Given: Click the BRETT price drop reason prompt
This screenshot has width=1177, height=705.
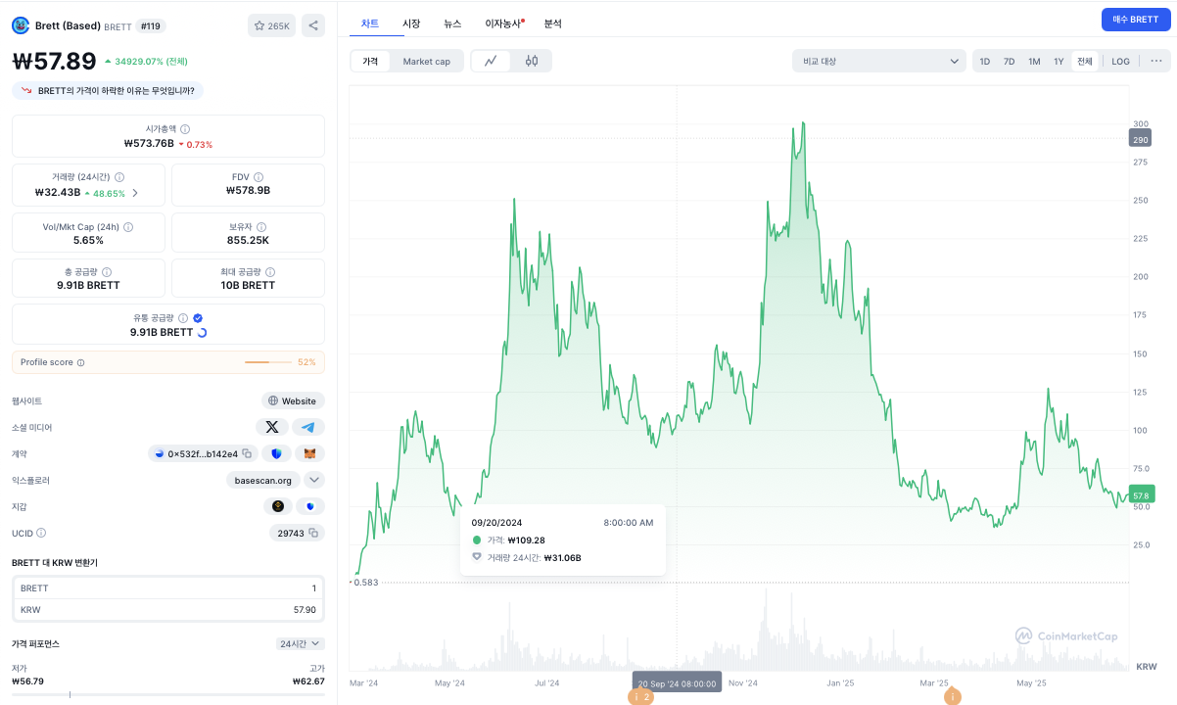Looking at the screenshot, I should pos(108,90).
